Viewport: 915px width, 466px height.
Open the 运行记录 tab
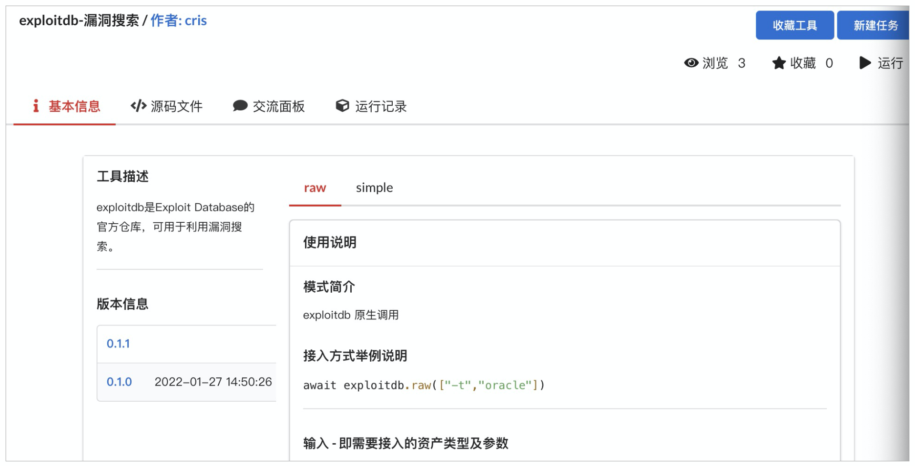pyautogui.click(x=380, y=106)
